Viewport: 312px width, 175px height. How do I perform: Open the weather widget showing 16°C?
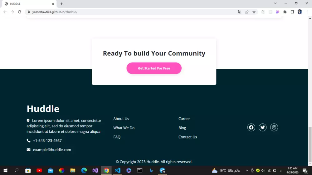pyautogui.click(x=226, y=170)
